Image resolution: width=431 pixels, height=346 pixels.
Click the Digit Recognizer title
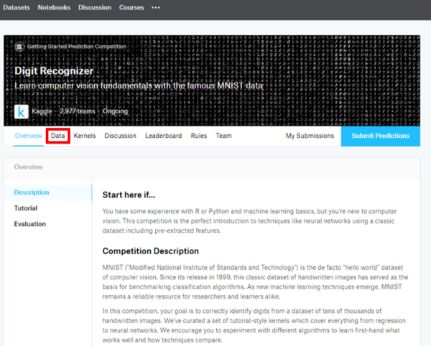click(54, 71)
